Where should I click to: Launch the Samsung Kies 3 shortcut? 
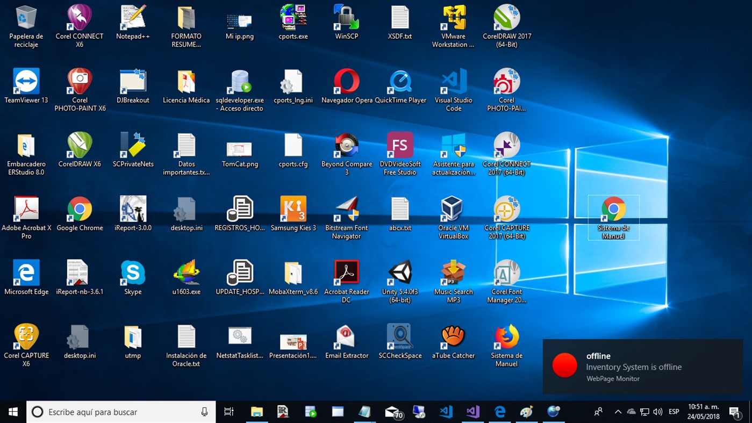(293, 214)
